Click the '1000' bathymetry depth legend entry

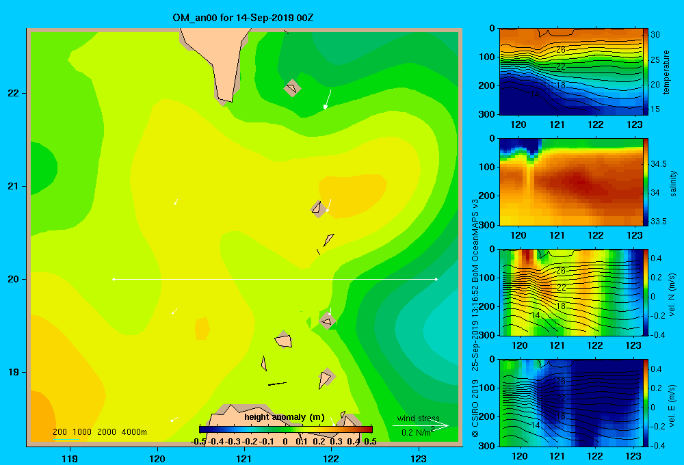coord(81,432)
